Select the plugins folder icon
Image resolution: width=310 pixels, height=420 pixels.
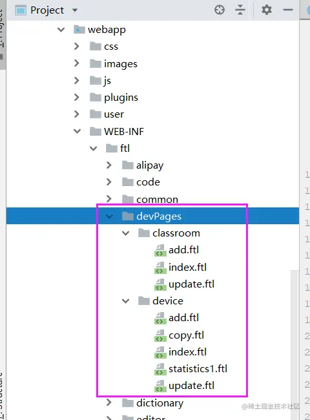pyautogui.click(x=96, y=97)
